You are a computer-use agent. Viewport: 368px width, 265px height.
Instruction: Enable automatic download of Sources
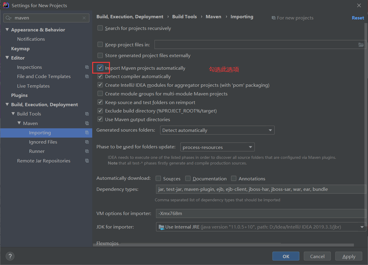click(x=158, y=179)
